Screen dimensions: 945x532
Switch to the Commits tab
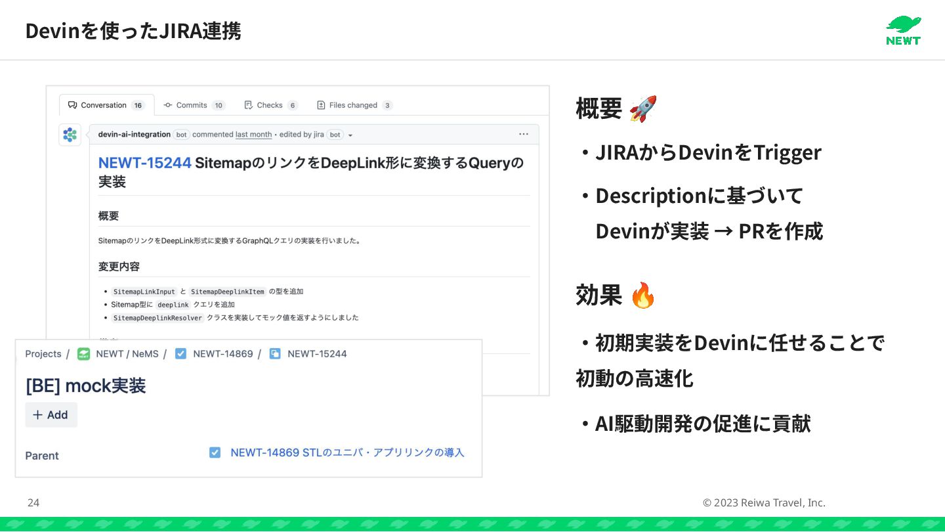pyautogui.click(x=194, y=105)
